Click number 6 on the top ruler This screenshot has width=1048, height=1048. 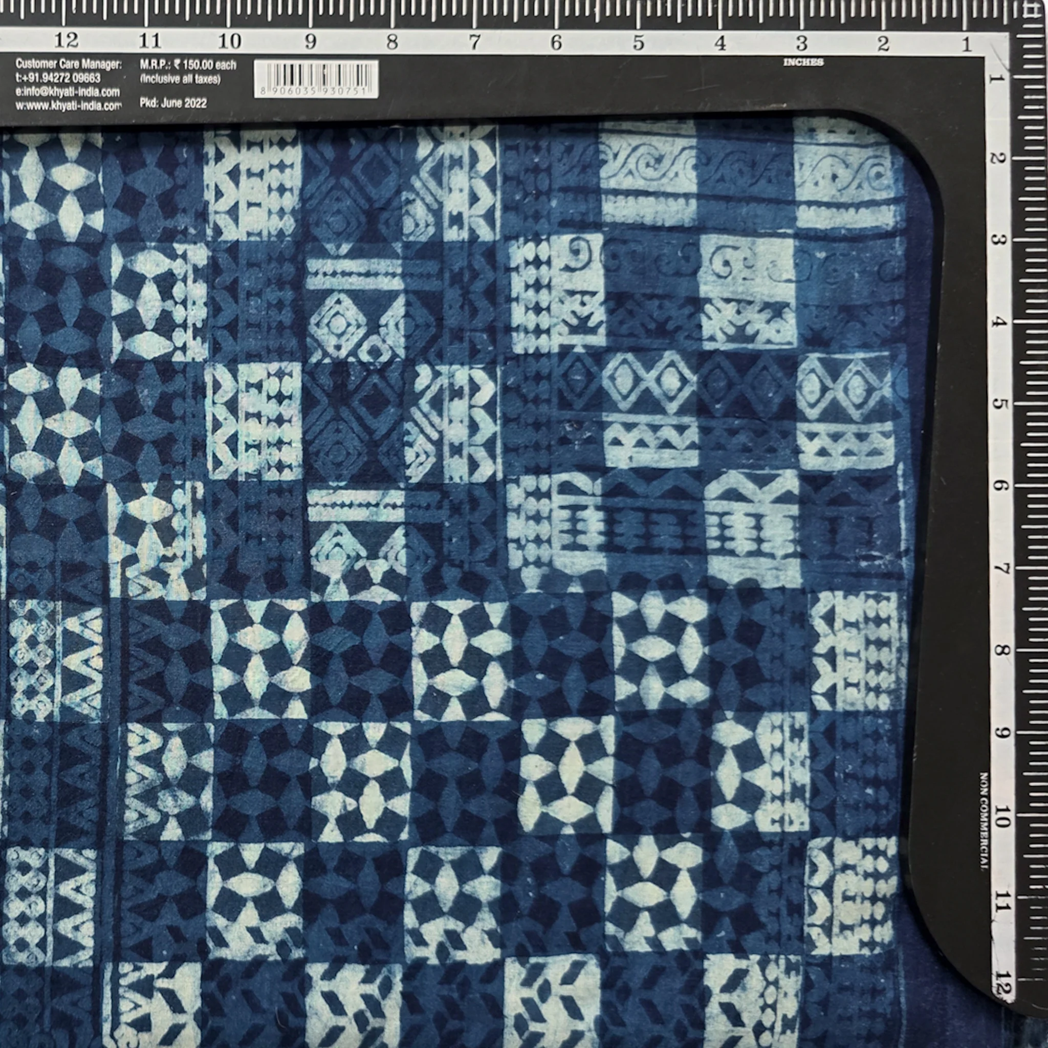point(557,42)
